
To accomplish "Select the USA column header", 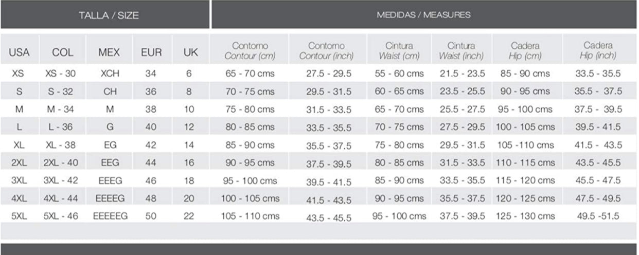I will [19, 52].
